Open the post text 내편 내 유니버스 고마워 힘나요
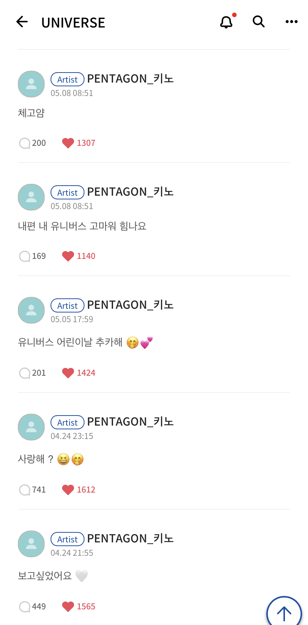This screenshot has height=625, width=308. pos(82,226)
